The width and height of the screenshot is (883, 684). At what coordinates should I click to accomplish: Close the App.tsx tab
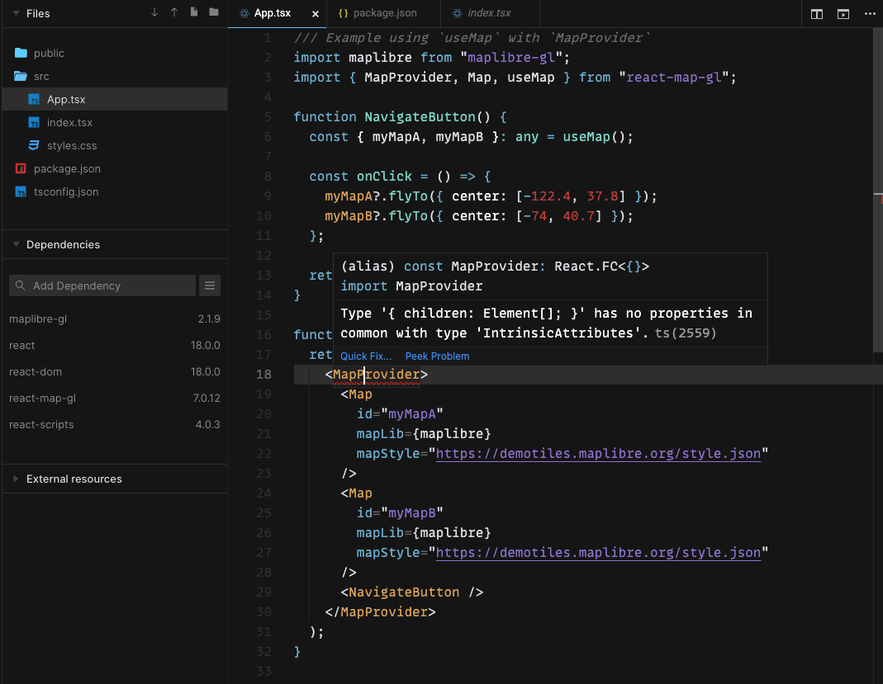point(316,13)
